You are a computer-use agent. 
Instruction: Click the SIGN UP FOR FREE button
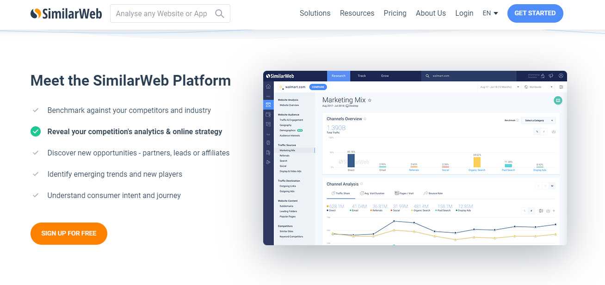69,234
